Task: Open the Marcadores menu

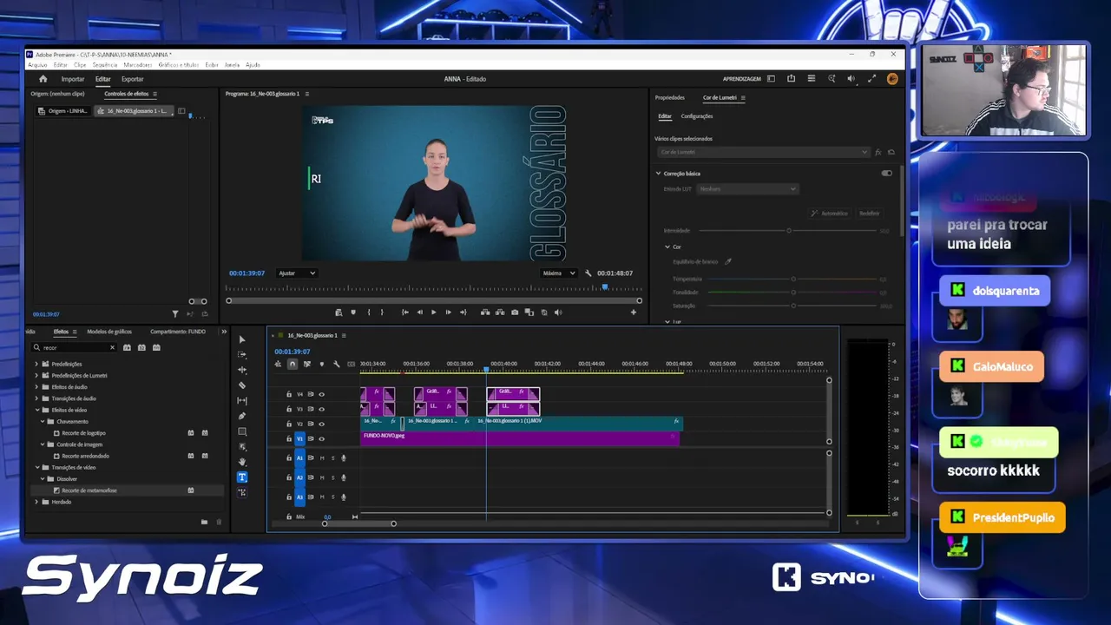Action: (x=138, y=65)
